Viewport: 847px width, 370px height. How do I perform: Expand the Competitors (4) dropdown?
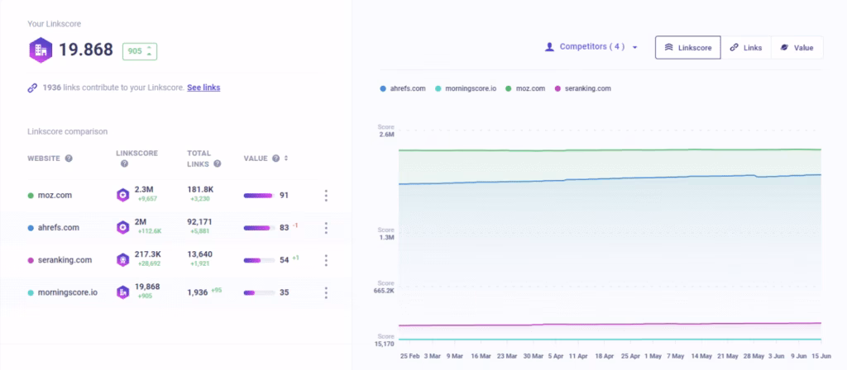591,48
